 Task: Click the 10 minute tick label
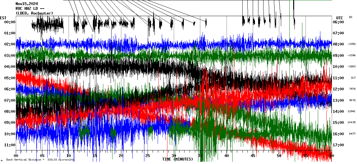69,156
